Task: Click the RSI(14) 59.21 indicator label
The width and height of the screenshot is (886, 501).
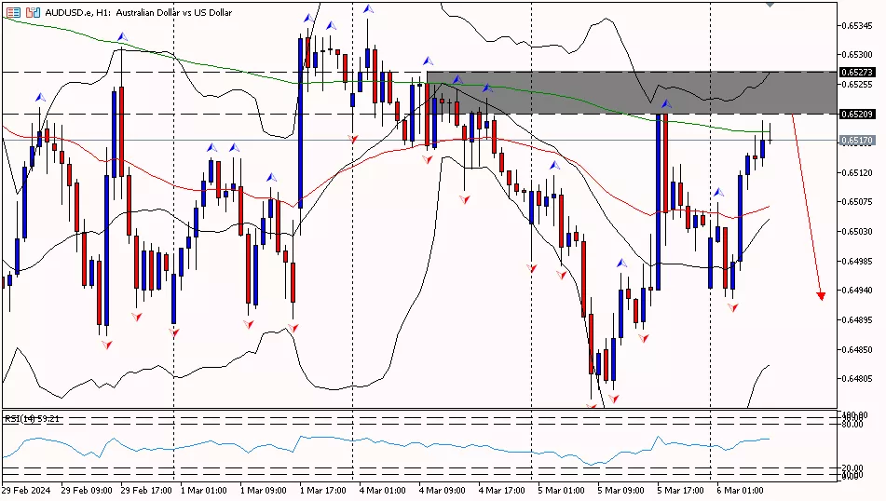Action: coord(33,418)
